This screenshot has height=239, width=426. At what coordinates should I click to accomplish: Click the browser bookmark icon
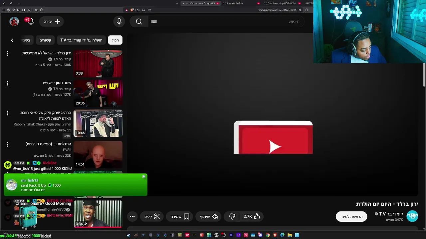[x=307, y=10]
